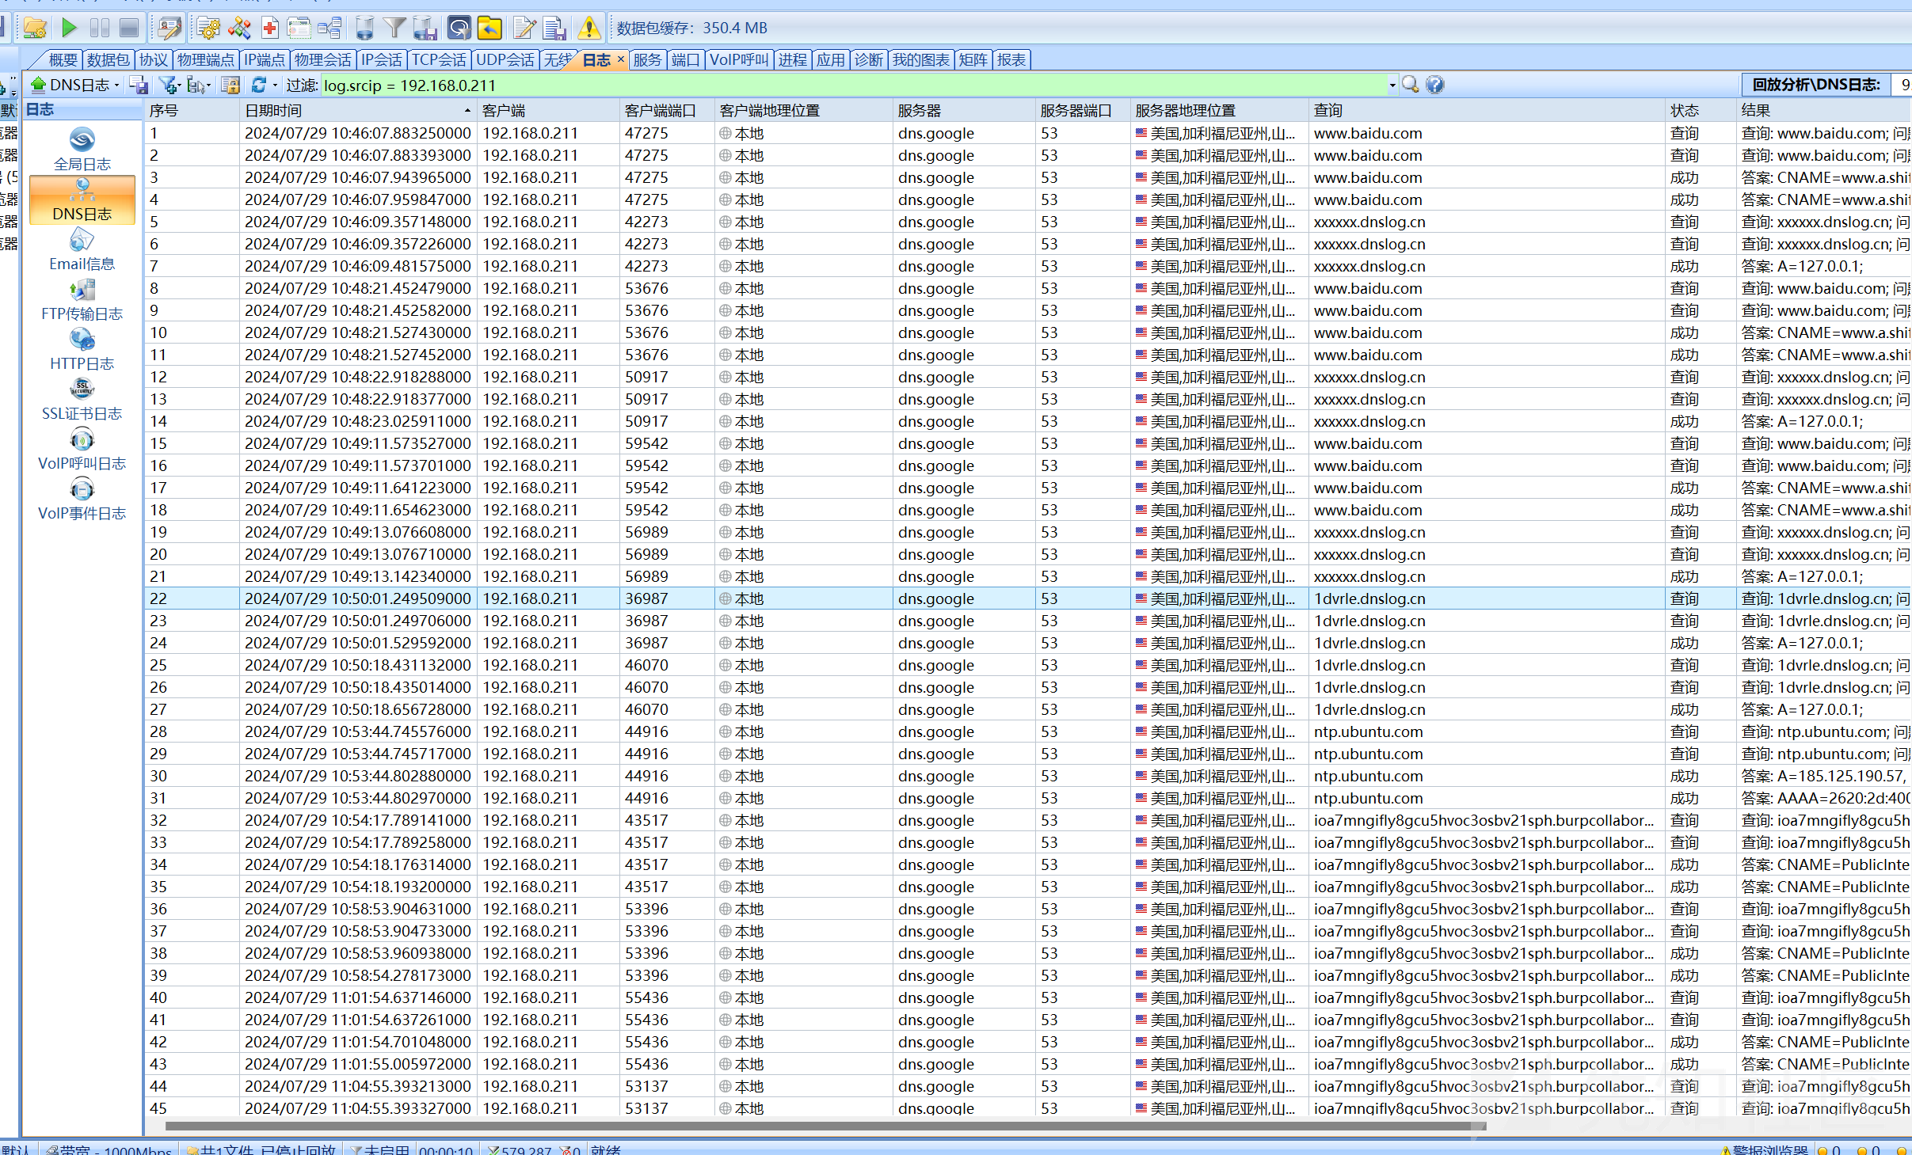This screenshot has height=1155, width=1912.
Task: Close the 日志 tab
Action: pyautogui.click(x=621, y=59)
